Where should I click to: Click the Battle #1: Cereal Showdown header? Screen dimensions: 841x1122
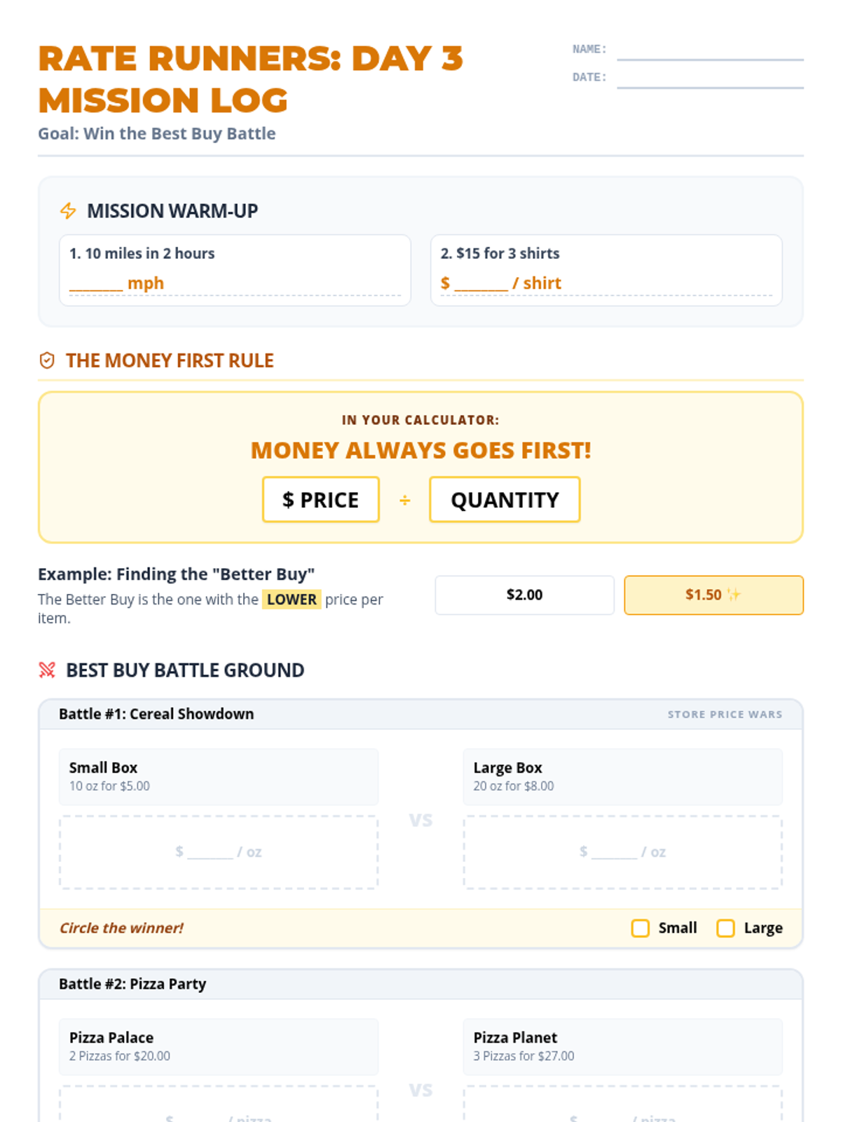tap(156, 714)
